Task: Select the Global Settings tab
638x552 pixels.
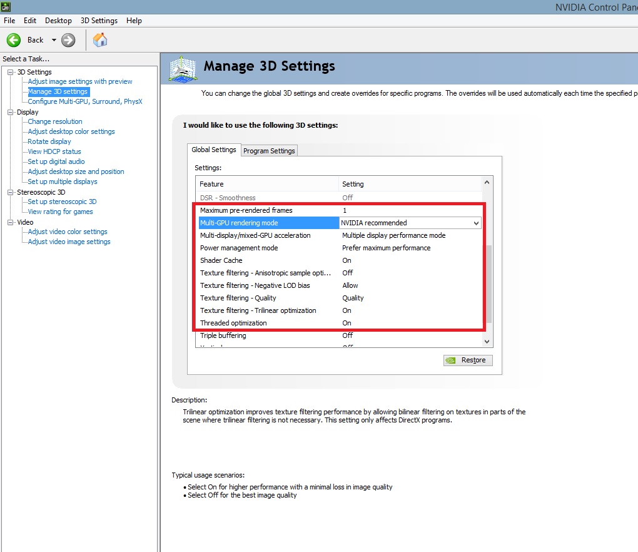Action: pos(214,150)
